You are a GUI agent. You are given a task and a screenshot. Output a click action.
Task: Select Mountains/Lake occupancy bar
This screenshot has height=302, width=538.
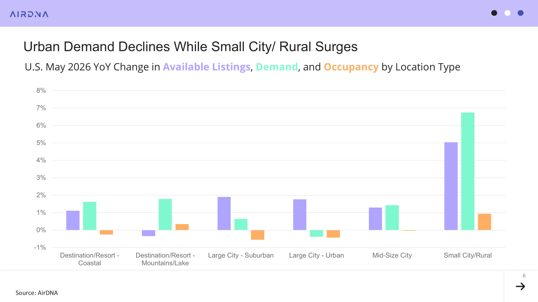click(x=182, y=227)
